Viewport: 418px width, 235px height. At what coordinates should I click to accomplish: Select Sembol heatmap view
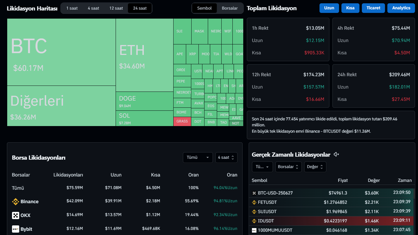[x=204, y=8]
